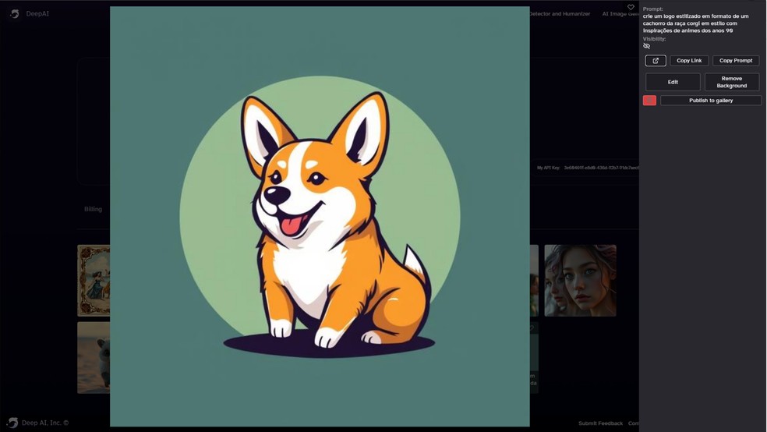Click the Edit button
This screenshot has width=767, height=432.
[673, 82]
